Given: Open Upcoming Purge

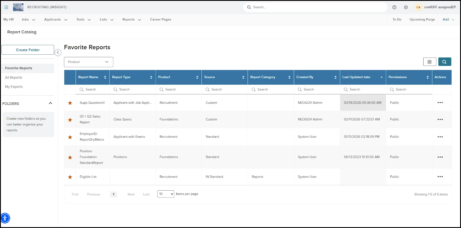Looking at the screenshot, I should (x=422, y=20).
